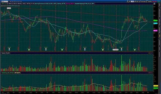
Task: Open the chart share icon in top toolbar
Action: pos(128,2)
